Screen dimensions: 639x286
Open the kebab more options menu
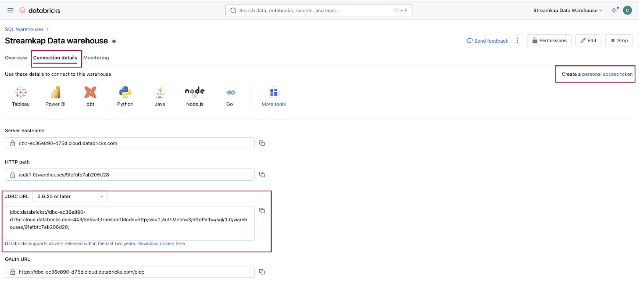tap(517, 40)
